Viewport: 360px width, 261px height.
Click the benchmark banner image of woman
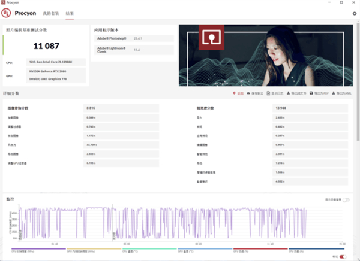[x=266, y=55]
